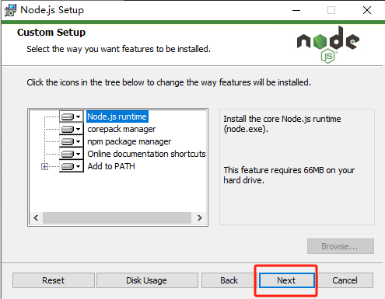This screenshot has width=385, height=299.
Task: Click the 'Install the core Node.js runtime' description
Action: tap(282, 124)
